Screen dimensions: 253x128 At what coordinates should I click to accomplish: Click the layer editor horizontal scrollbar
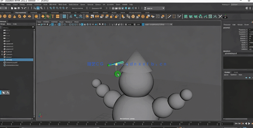click(x=236, y=119)
